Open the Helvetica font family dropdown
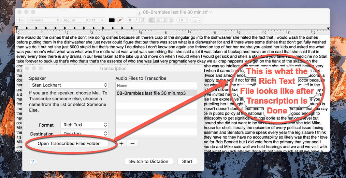 (x=44, y=20)
